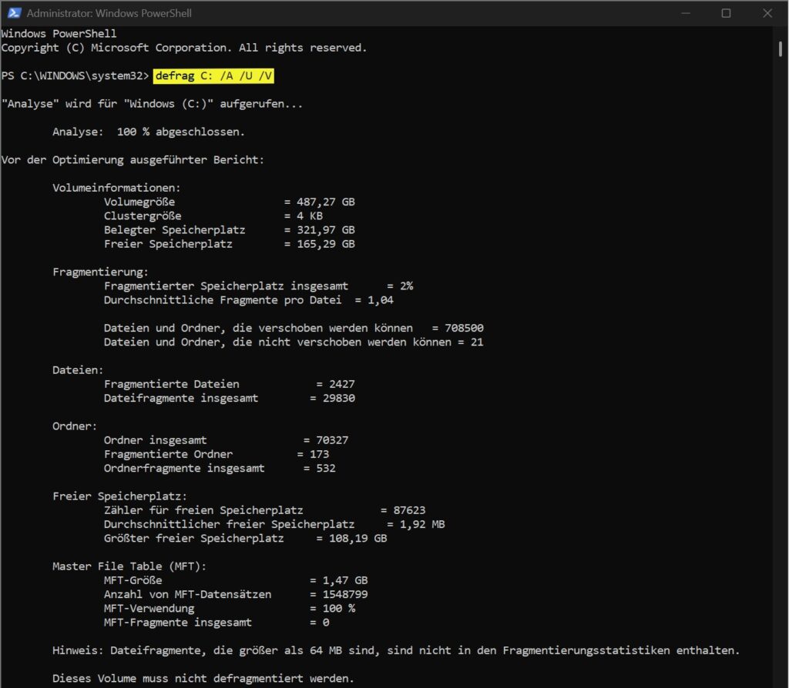The height and width of the screenshot is (688, 789).
Task: Click the highlighted command 'defrag C: /A /U /V'
Action: (213, 76)
